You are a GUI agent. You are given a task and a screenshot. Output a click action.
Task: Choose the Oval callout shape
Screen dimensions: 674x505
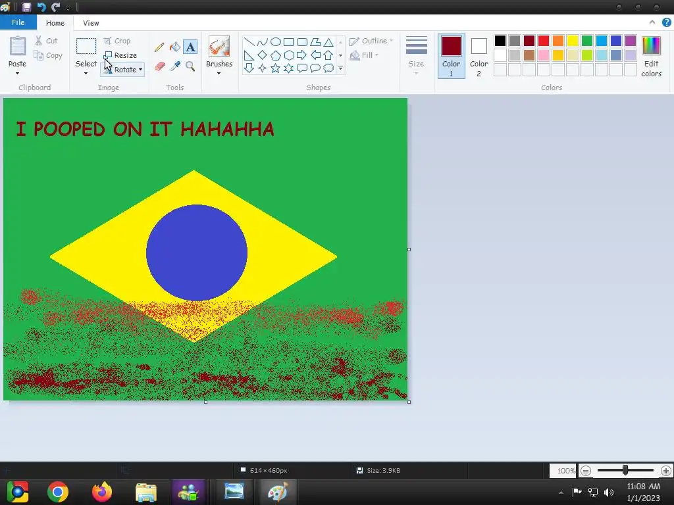pyautogui.click(x=315, y=68)
